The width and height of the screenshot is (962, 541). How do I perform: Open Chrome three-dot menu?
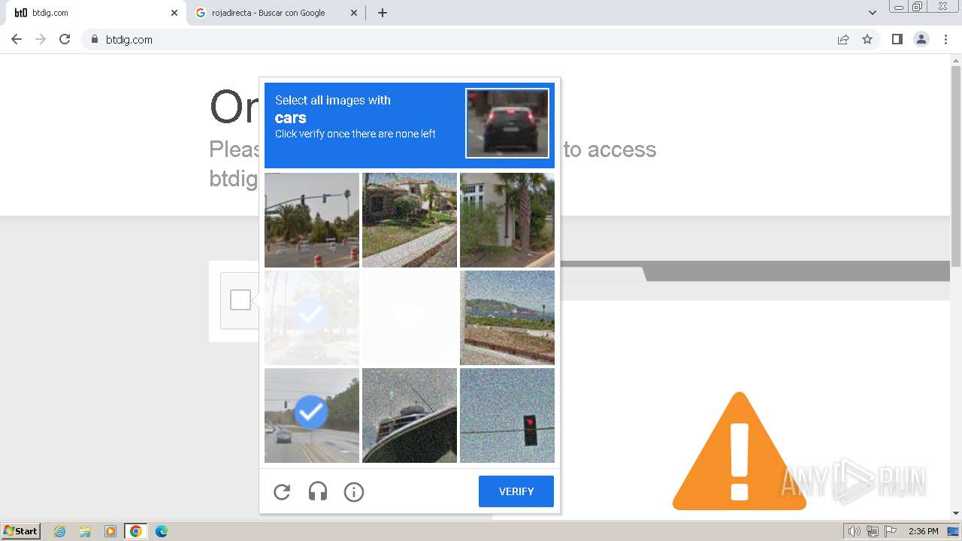tap(945, 39)
